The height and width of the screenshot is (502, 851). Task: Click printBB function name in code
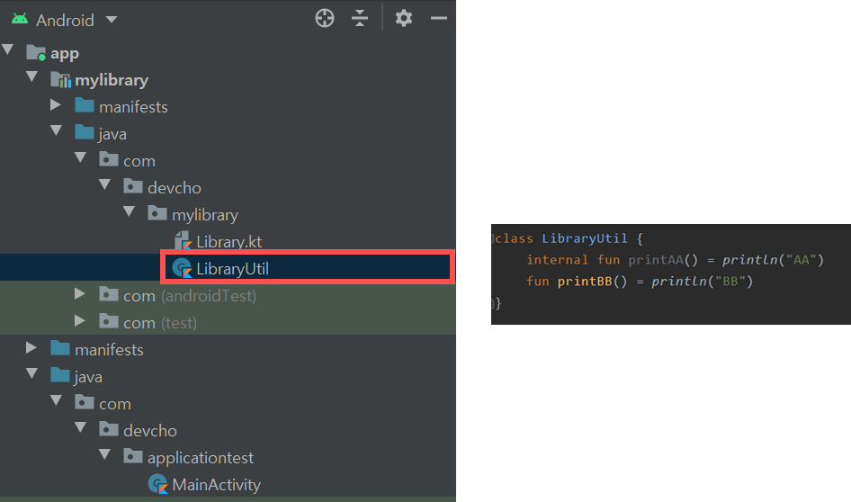(585, 282)
